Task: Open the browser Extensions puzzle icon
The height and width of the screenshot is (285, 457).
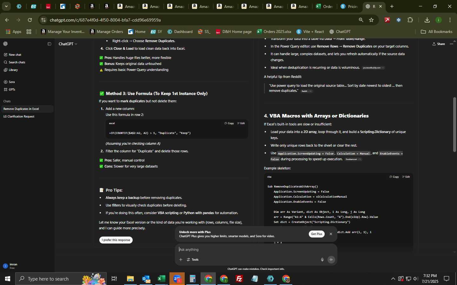Action: 410,20
